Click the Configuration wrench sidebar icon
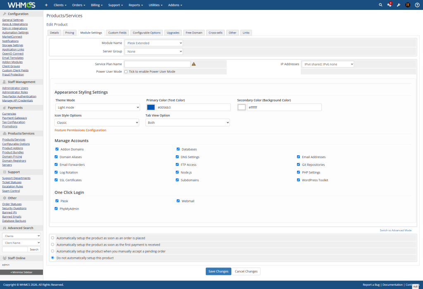This screenshot has width=423, height=289. tap(5, 14)
